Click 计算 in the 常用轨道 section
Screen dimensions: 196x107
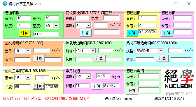tap(97, 86)
